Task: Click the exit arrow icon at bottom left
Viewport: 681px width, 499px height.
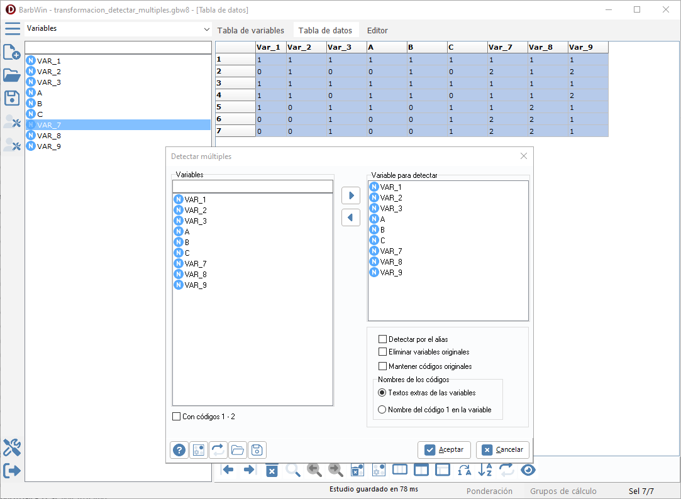Action: click(12, 470)
